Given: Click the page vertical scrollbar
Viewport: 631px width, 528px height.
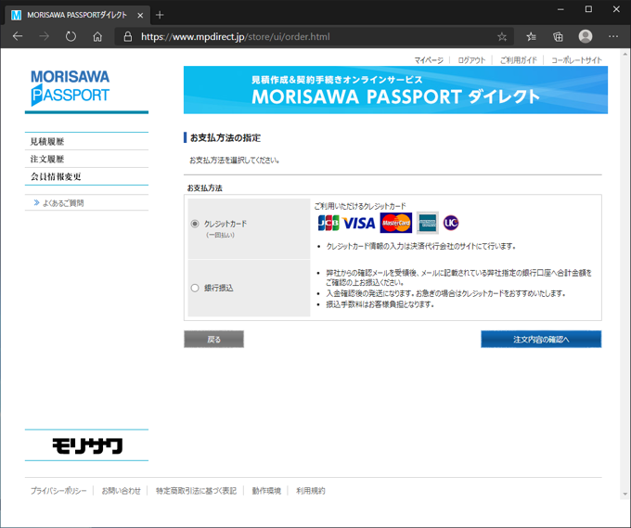Looking at the screenshot, I should [x=625, y=274].
